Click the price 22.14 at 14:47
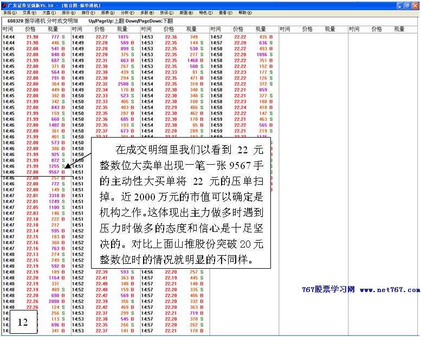421x337 pixels. 33,231
